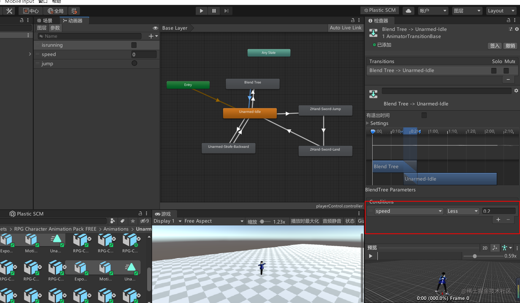Click the 中心 pivot mode icon

pyautogui.click(x=30, y=11)
